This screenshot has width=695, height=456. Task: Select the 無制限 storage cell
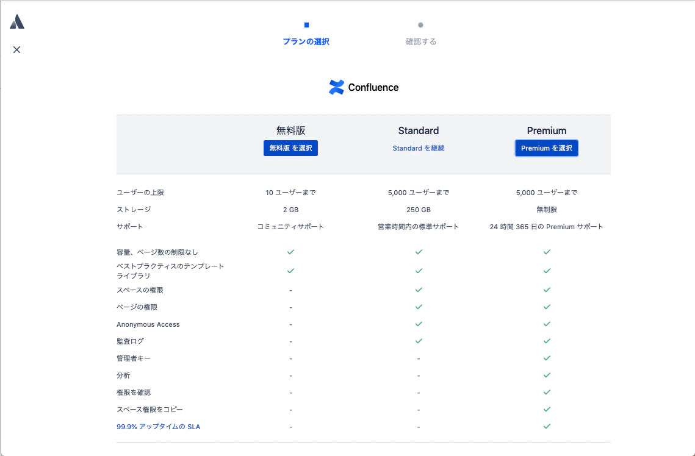[547, 210]
